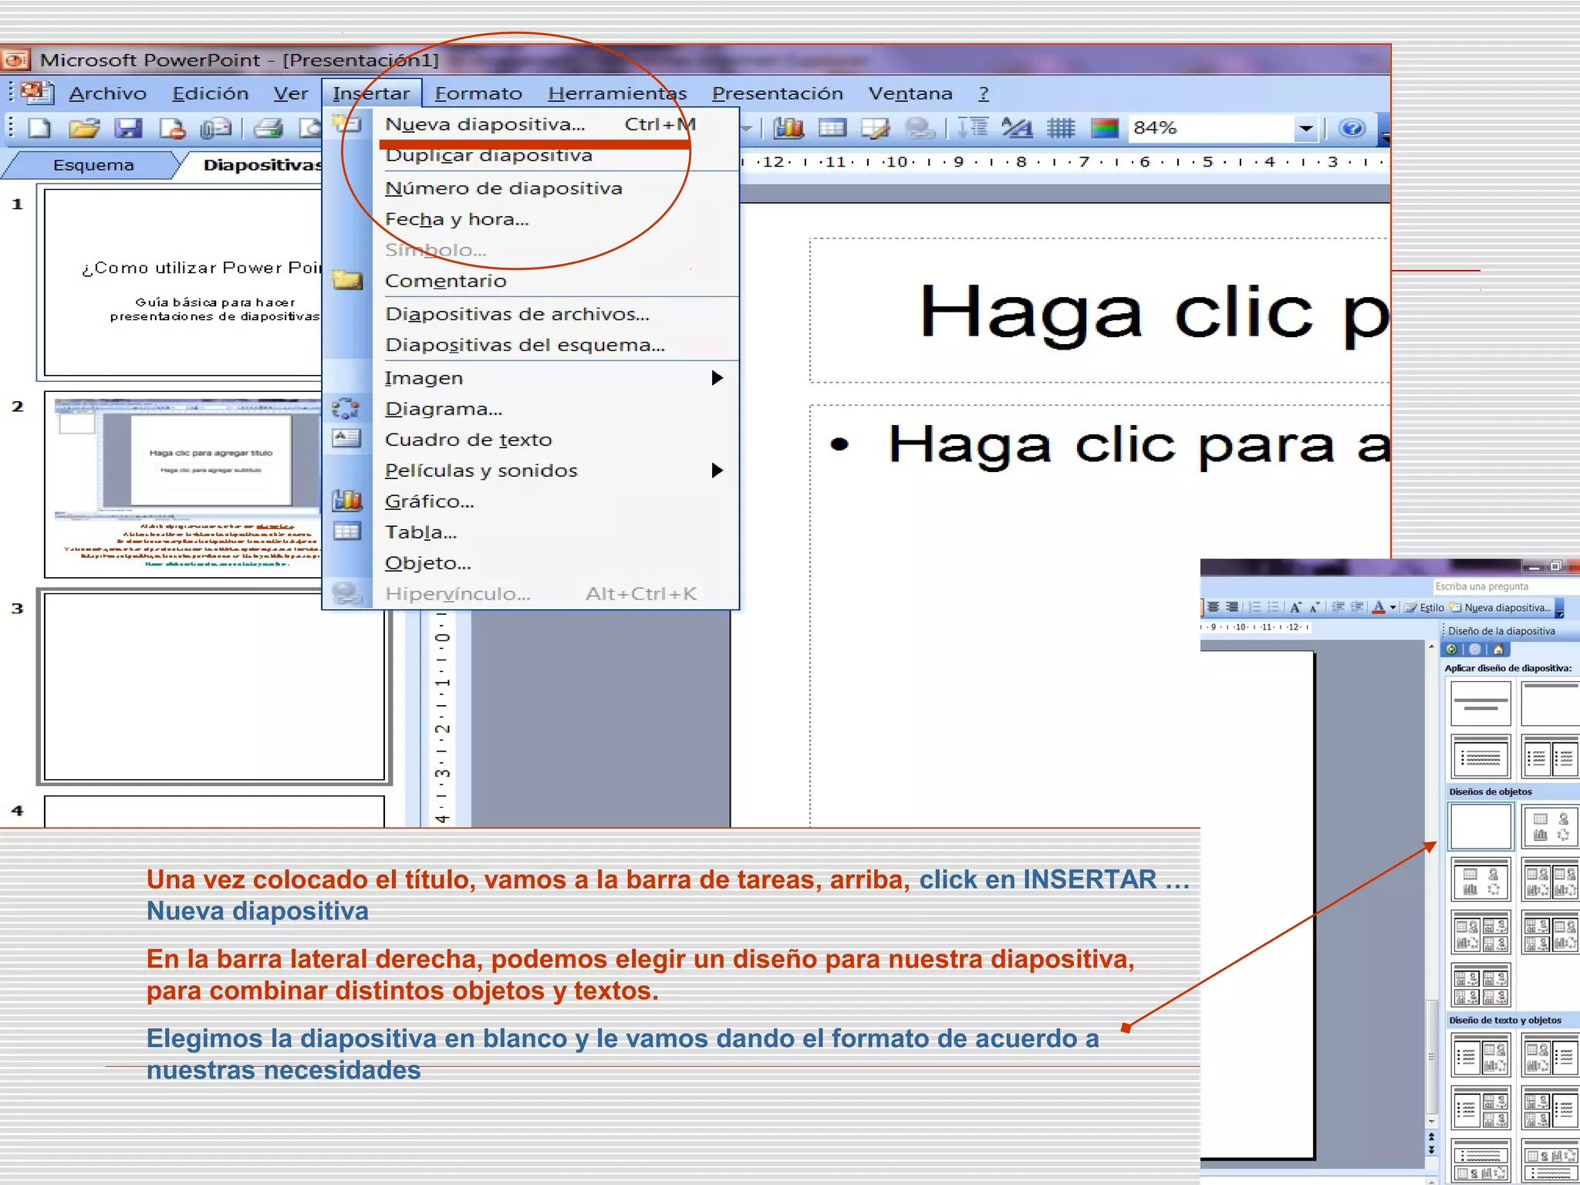Choose Nueva diapositiva... in Insertar menu
Viewport: 1580px width, 1185px height.
(532, 124)
